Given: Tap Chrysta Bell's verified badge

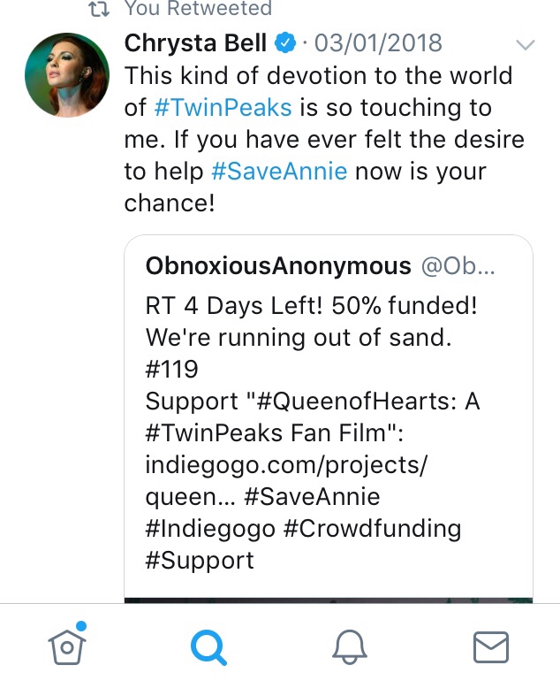Looking at the screenshot, I should tap(284, 42).
